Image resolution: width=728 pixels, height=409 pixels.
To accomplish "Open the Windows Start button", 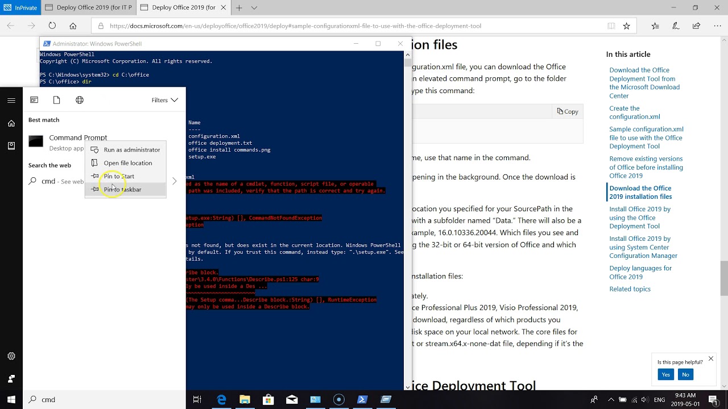I will point(11,399).
